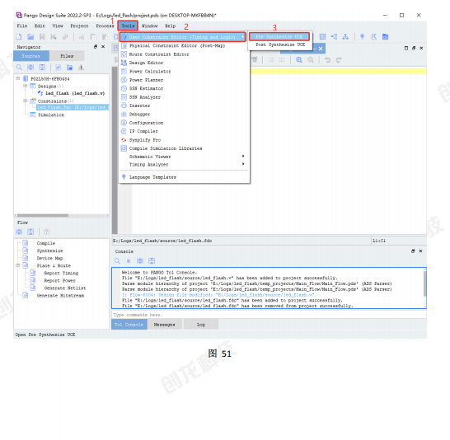The width and height of the screenshot is (450, 440).
Task: Click the undo arrow icon in editor toolbar
Action: click(327, 59)
